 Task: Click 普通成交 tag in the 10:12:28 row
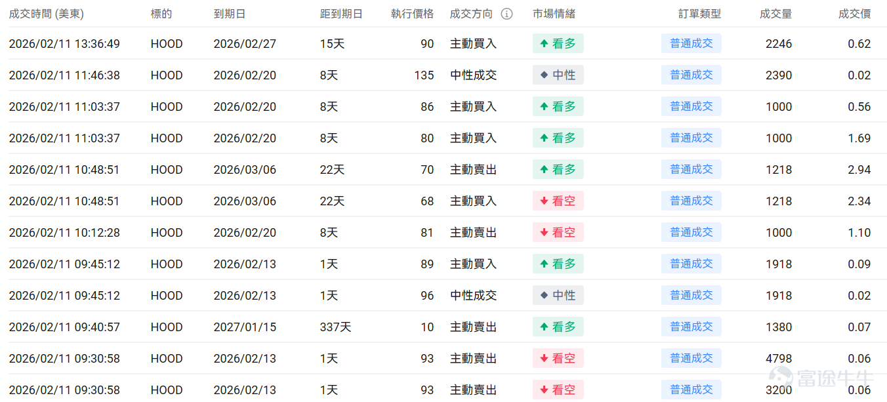pos(691,233)
